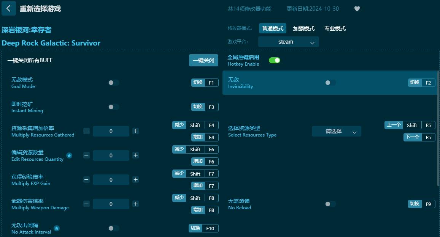The height and width of the screenshot is (237, 440).
Task: Click Edit Resources Quantity value field
Action: click(x=111, y=155)
